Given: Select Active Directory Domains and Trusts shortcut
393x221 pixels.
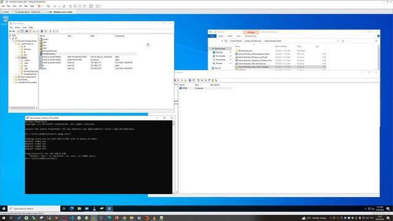Looking at the screenshot, I should [280, 57].
